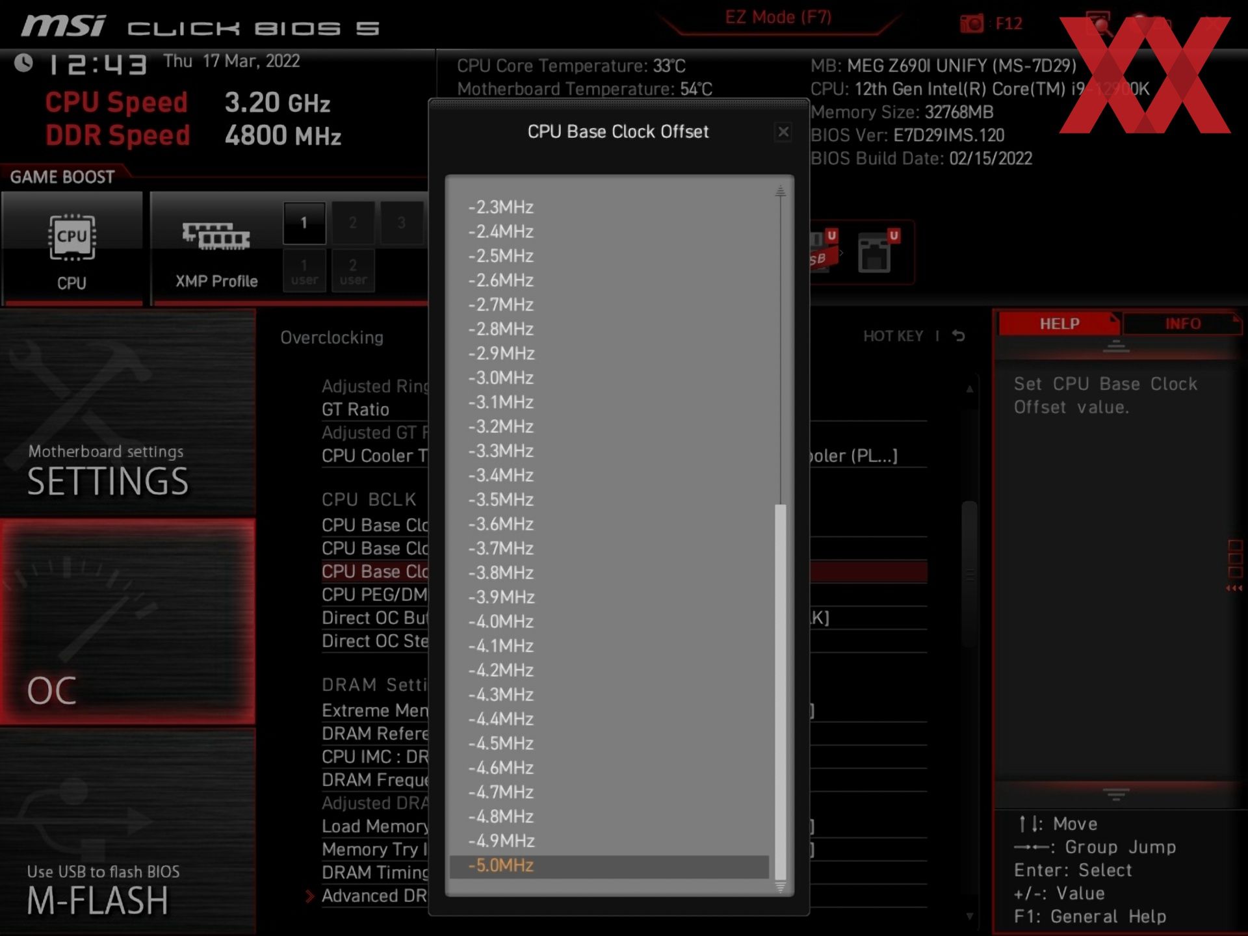The width and height of the screenshot is (1248, 936).
Task: Select -3.1MHz offset value
Action: (x=500, y=402)
